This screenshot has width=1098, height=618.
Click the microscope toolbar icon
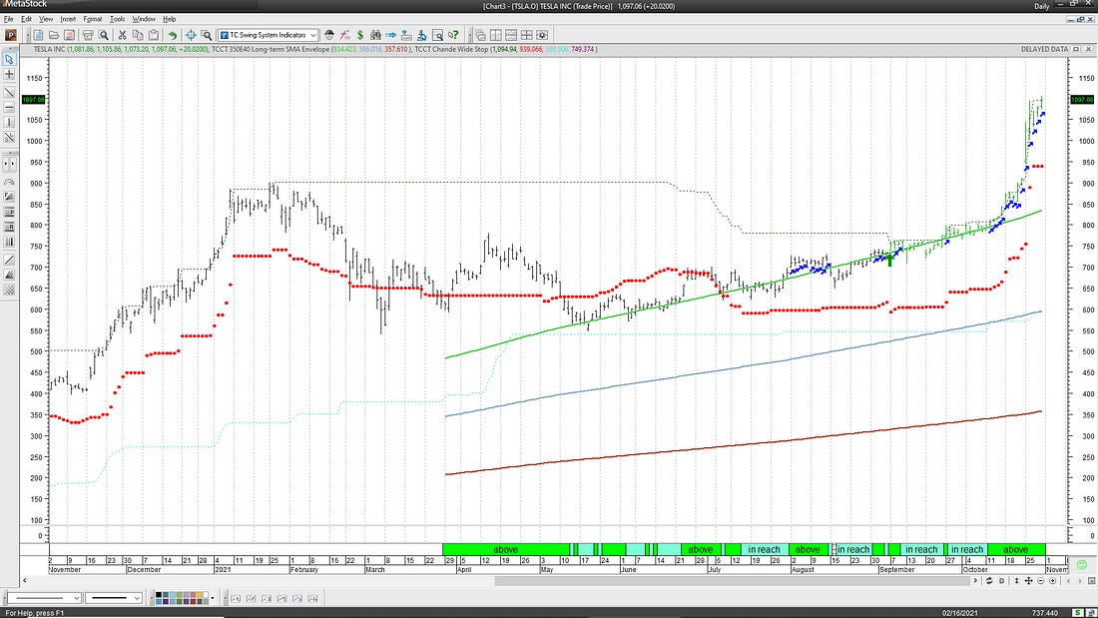pos(421,35)
